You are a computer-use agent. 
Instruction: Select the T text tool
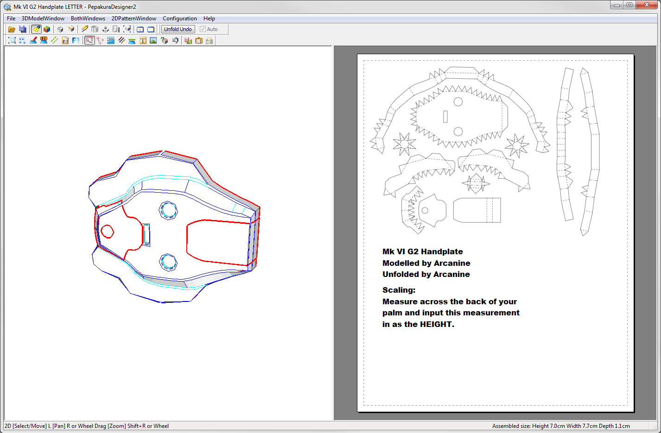(143, 40)
